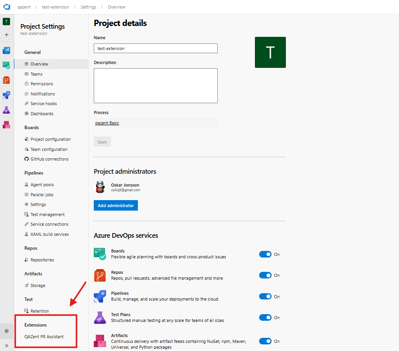The width and height of the screenshot is (399, 351).
Task: Click the Add administrator button
Action: click(x=116, y=206)
